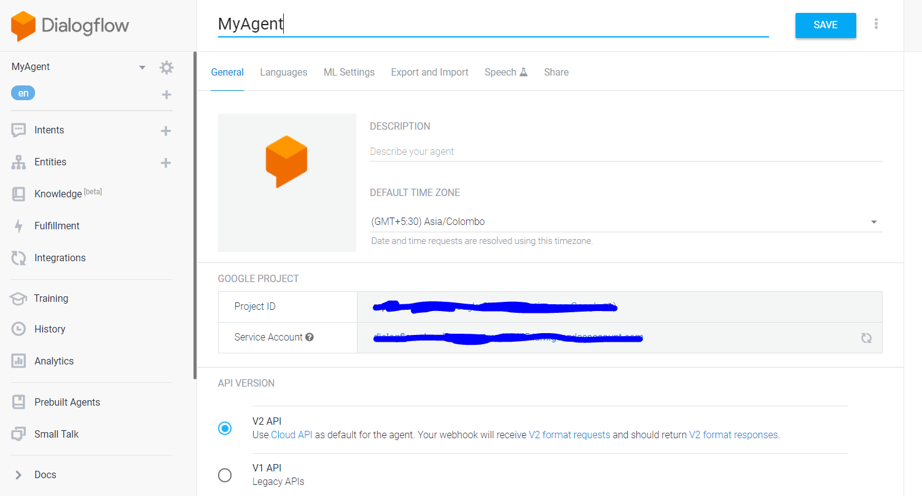Click the Describe your agent field

pos(626,152)
